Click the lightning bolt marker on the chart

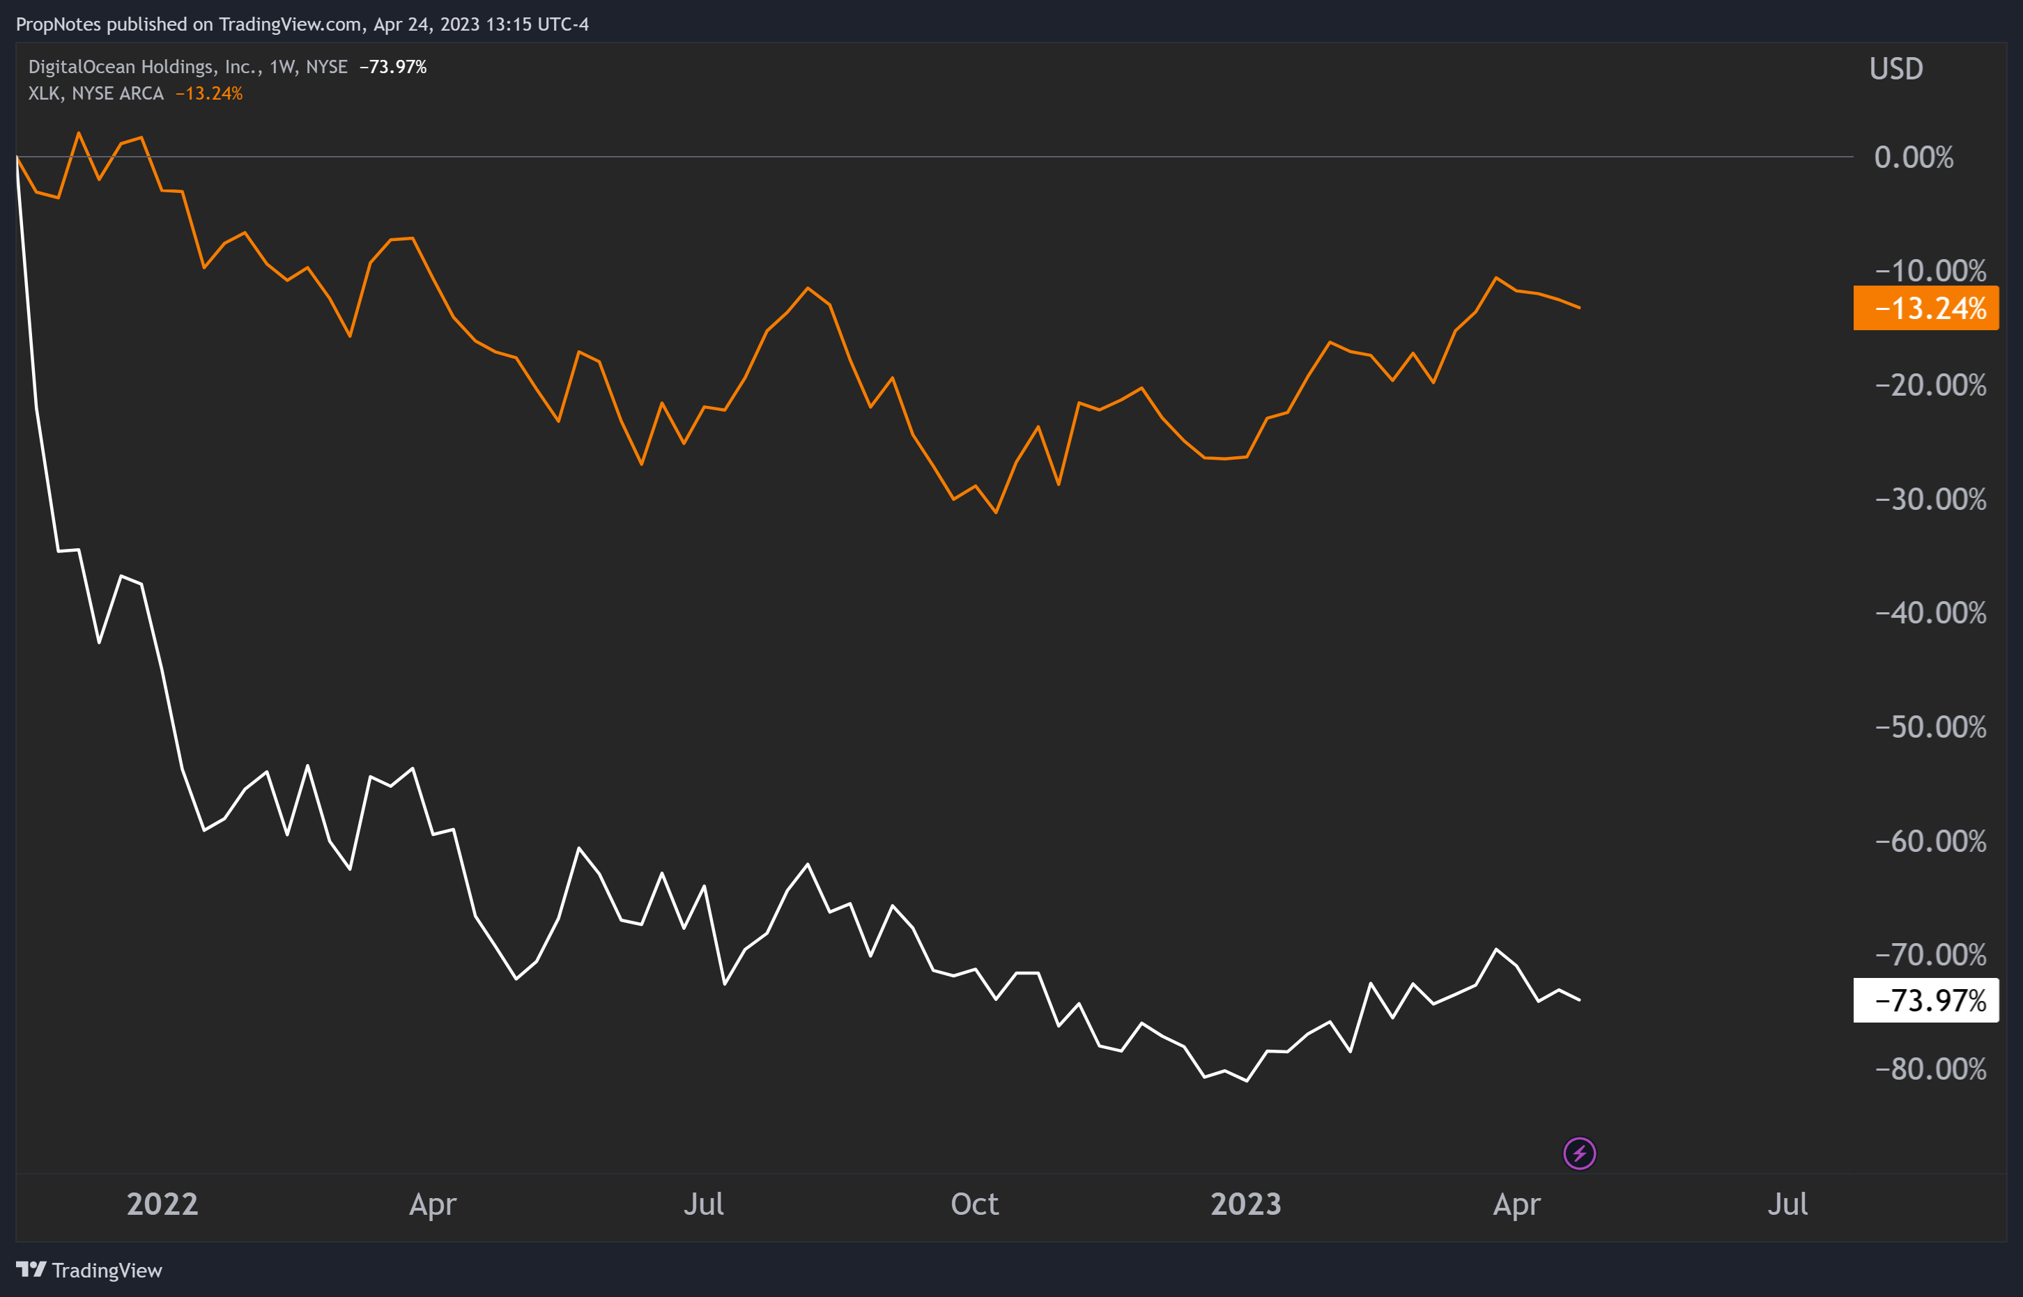(1581, 1154)
